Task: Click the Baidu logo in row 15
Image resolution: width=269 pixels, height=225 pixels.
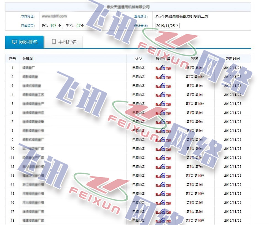Action: click(163, 194)
